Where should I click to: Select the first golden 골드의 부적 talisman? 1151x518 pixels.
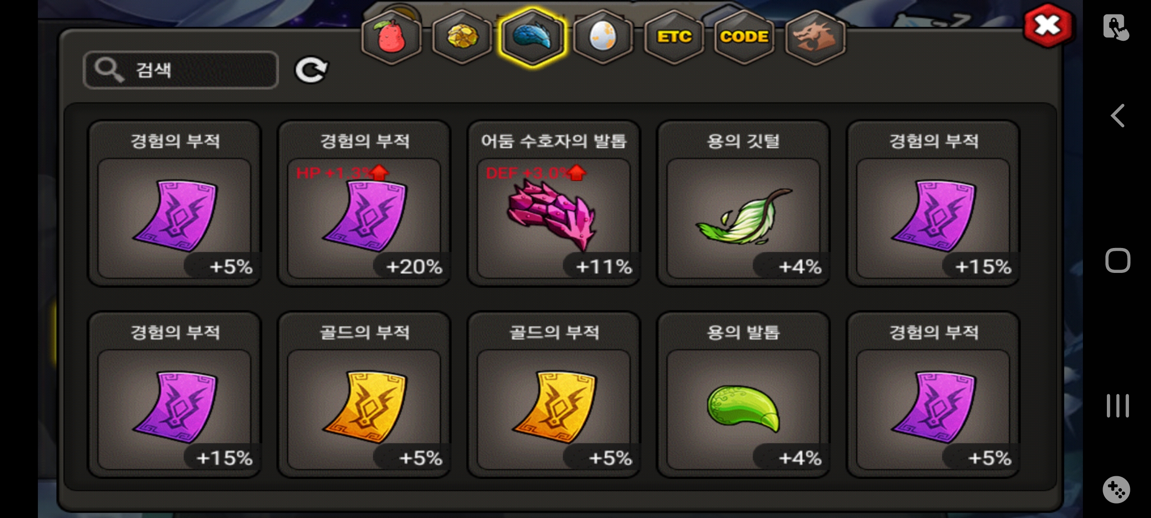[364, 395]
